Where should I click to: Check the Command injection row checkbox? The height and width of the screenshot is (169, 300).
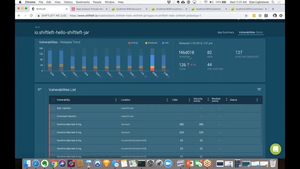coord(53,116)
